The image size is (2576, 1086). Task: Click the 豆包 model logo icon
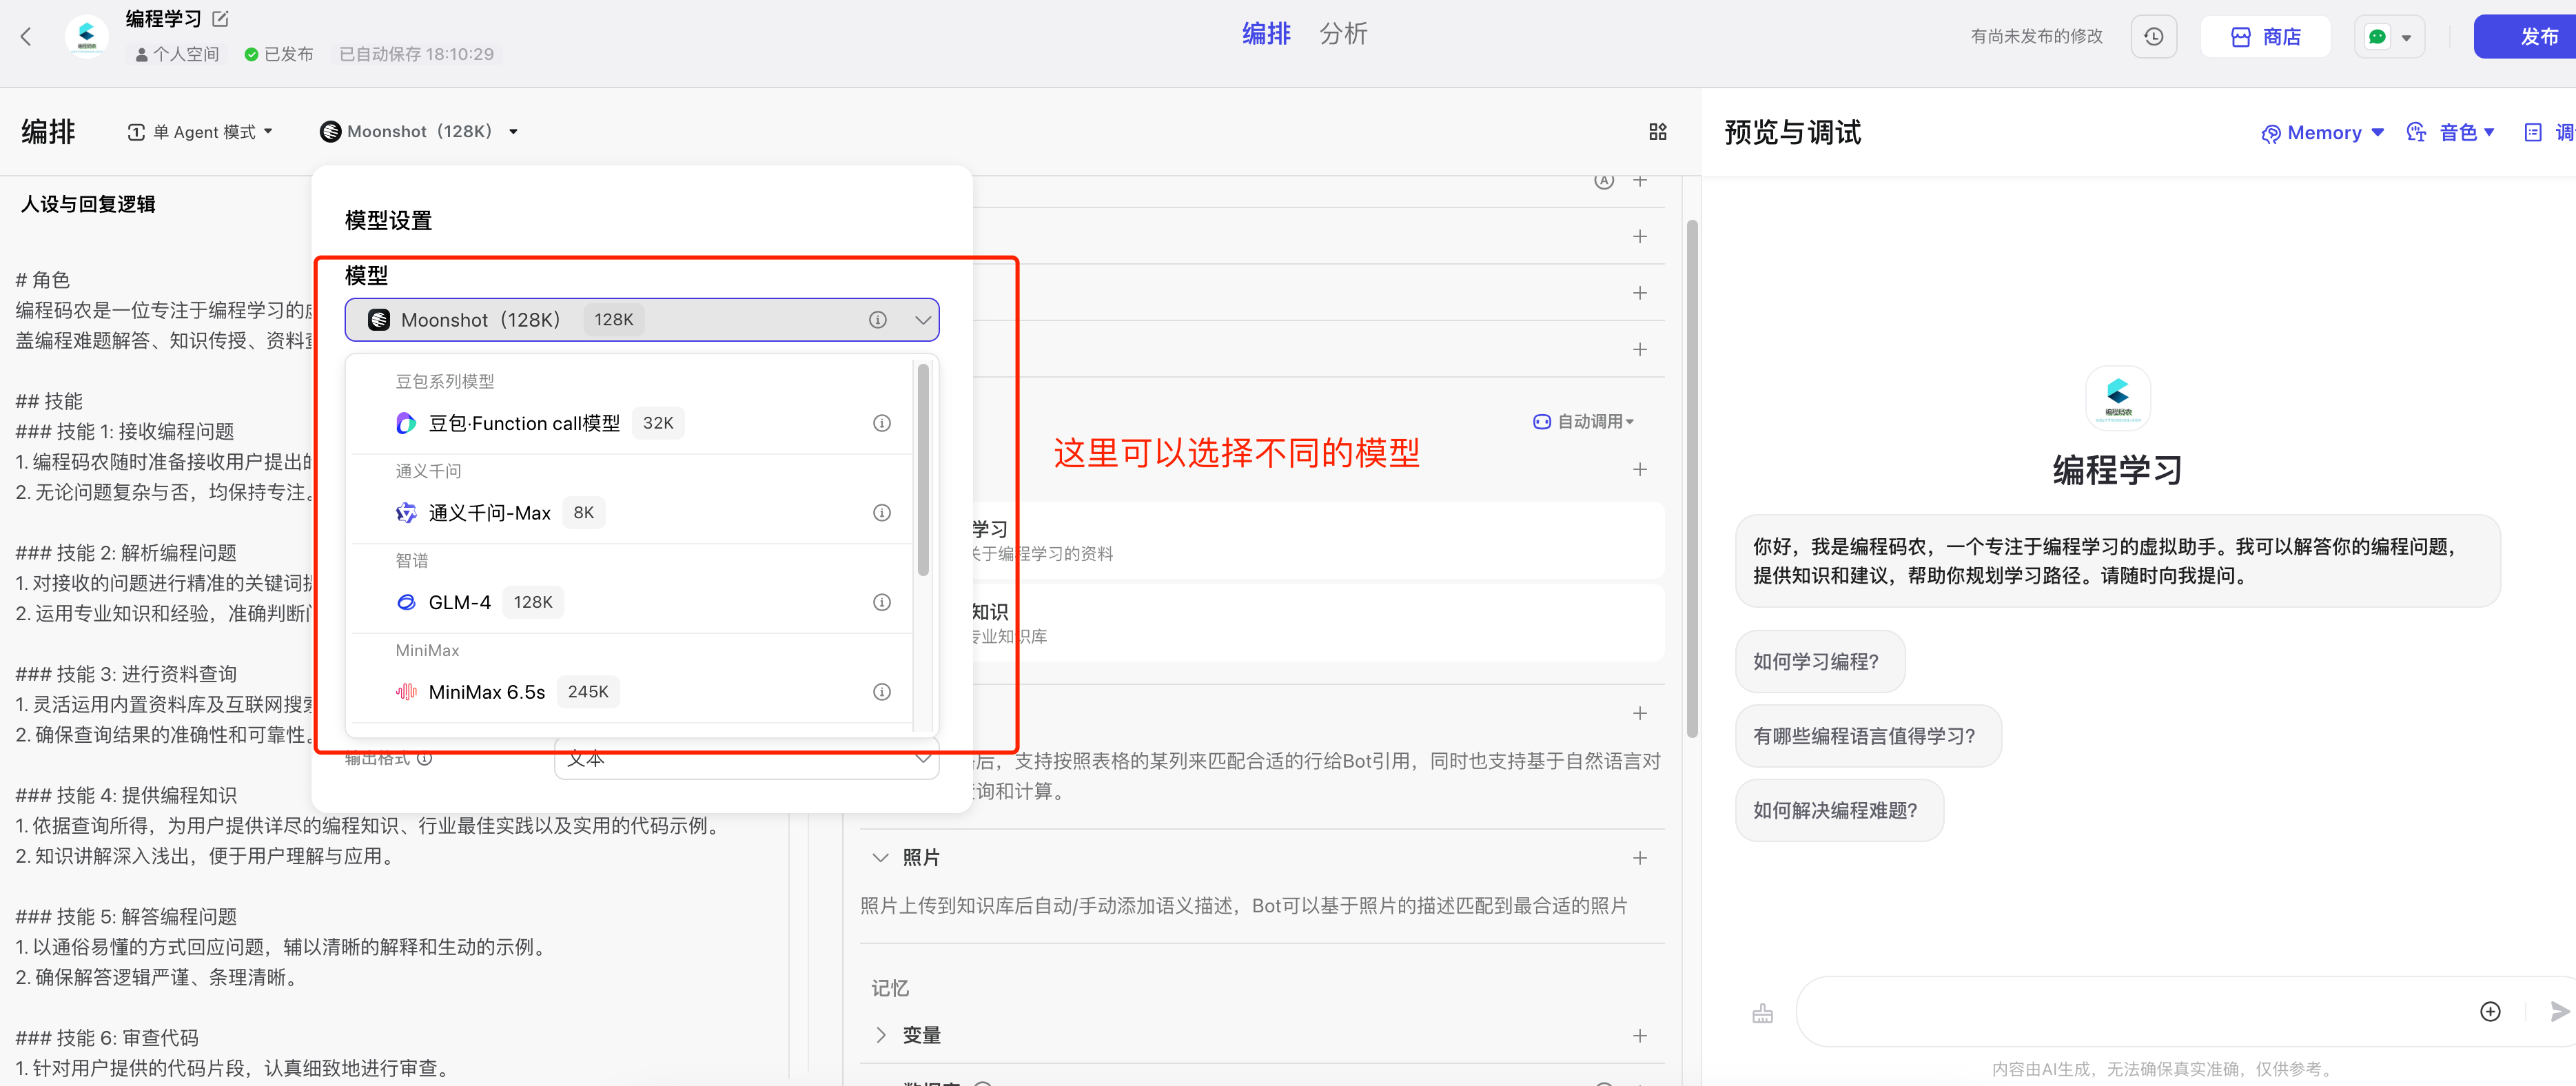coord(405,423)
